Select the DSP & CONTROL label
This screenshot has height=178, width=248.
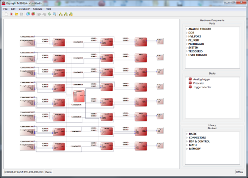click(x=199, y=142)
